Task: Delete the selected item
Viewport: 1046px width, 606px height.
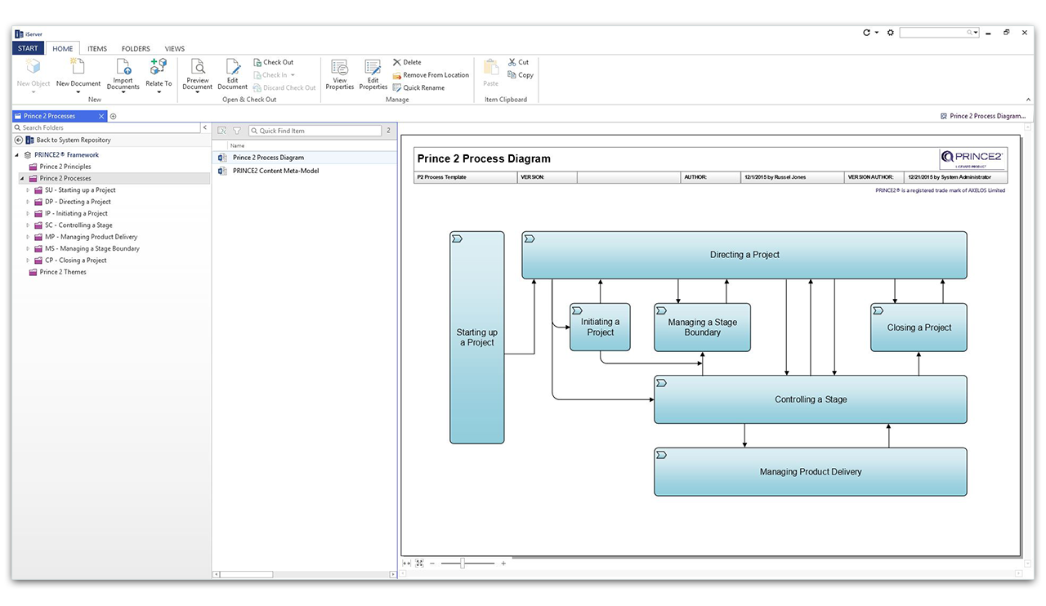Action: pyautogui.click(x=407, y=62)
